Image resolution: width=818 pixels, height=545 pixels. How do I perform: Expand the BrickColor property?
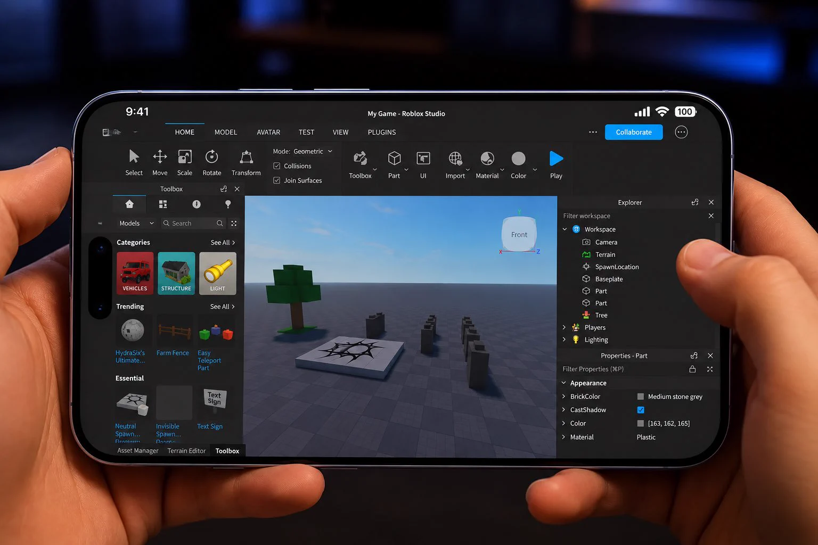pyautogui.click(x=563, y=396)
